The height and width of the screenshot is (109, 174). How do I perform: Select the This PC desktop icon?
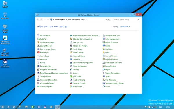point(5,5)
